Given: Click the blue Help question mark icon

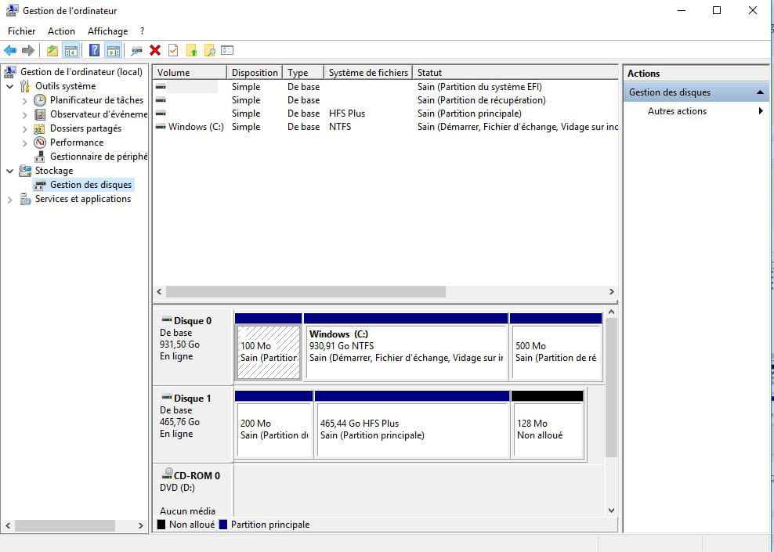Looking at the screenshot, I should pos(94,51).
